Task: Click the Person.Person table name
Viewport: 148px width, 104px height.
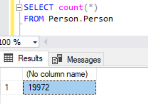Action: (81, 19)
